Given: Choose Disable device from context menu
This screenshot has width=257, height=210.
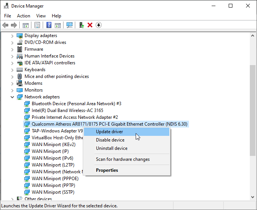Looking at the screenshot, I should (x=127, y=140).
